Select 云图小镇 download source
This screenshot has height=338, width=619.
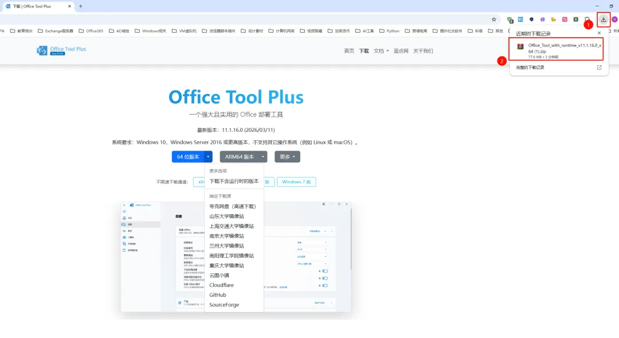click(x=234, y=276)
